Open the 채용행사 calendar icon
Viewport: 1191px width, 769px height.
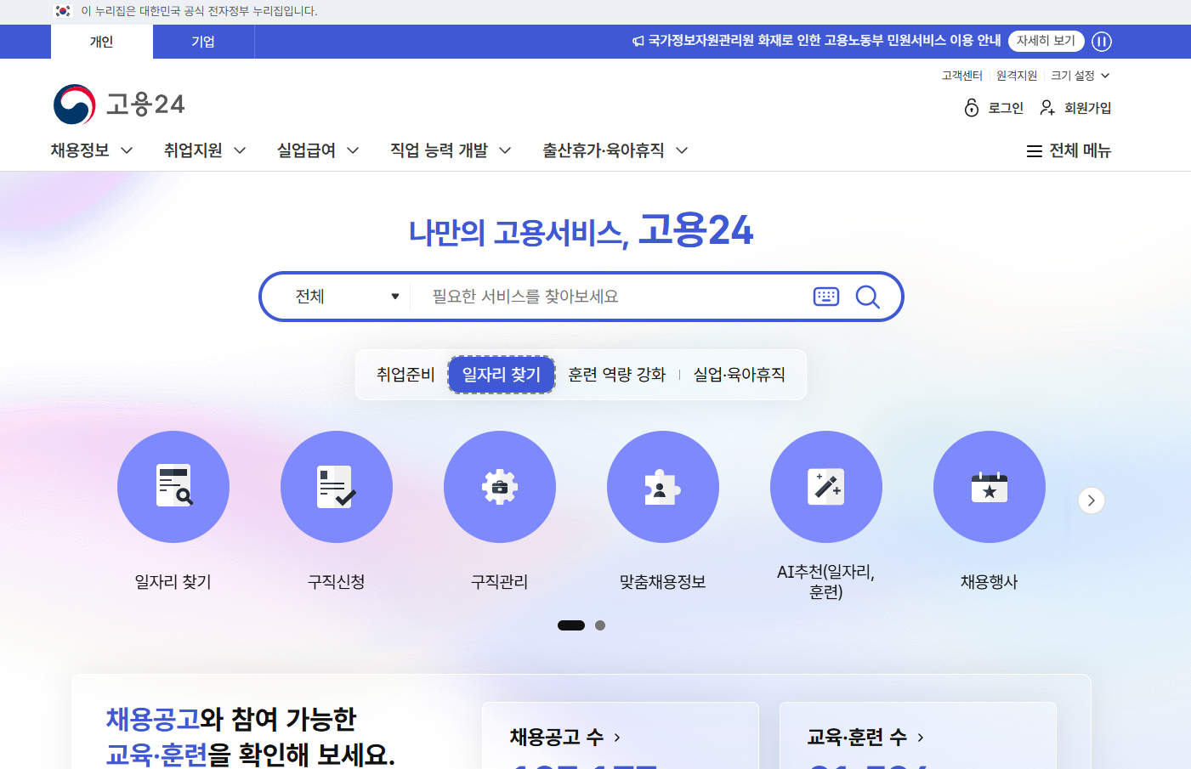pos(990,486)
